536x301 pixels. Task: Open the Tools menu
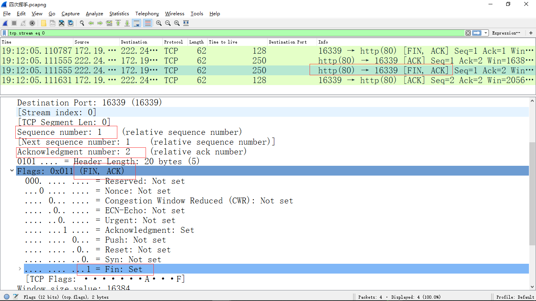point(197,13)
